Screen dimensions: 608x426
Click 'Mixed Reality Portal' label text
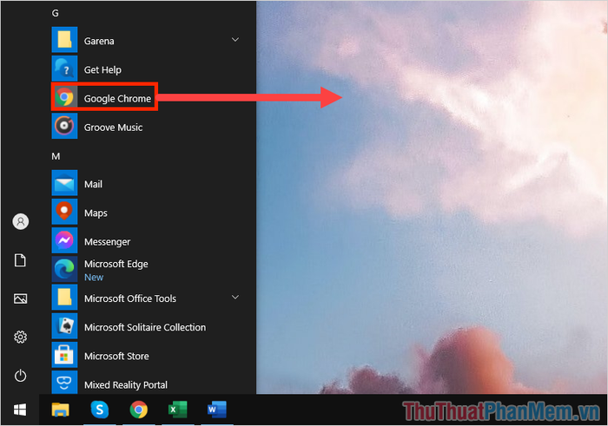126,385
